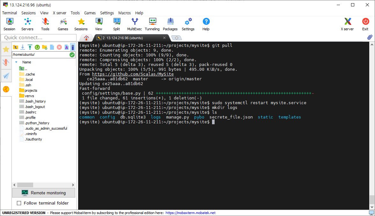The image size is (375, 216).
Task: Click file list scroll right arrow
Action: (73, 185)
